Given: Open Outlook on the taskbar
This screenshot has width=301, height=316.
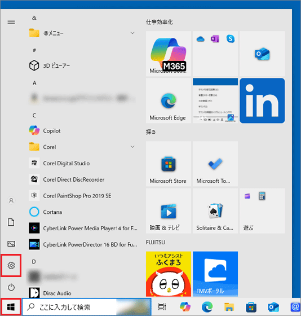Looking at the screenshot, I should point(273,307).
